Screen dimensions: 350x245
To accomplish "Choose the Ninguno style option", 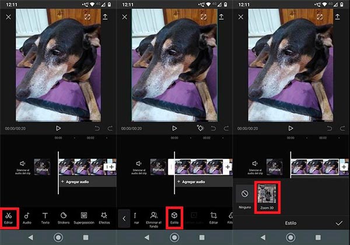I will pos(244,197).
